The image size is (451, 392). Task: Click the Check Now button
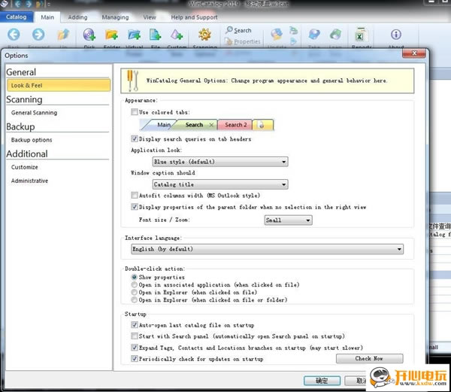(368, 359)
